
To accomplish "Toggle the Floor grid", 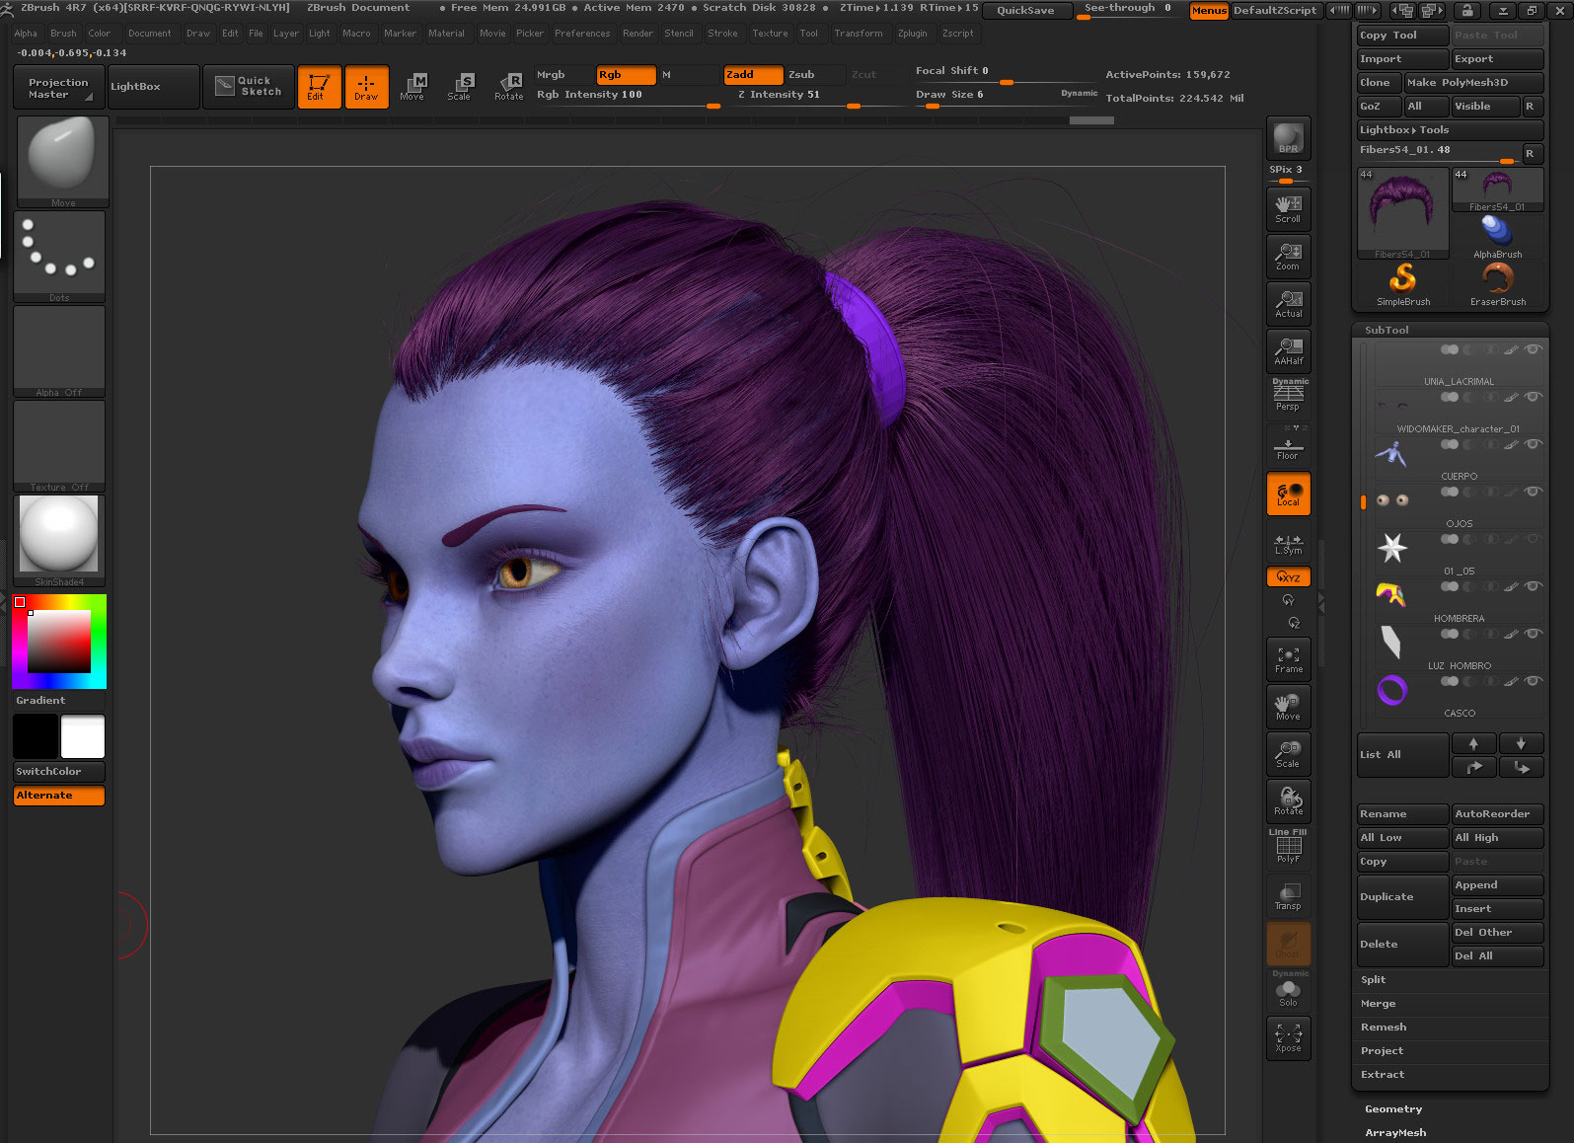I will pos(1288,446).
